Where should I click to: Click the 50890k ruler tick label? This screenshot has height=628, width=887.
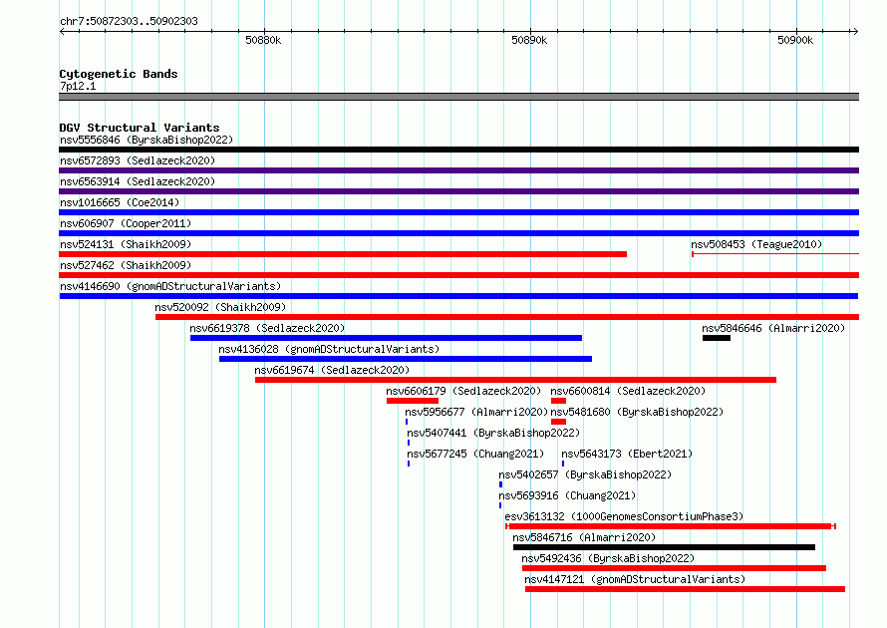529,40
